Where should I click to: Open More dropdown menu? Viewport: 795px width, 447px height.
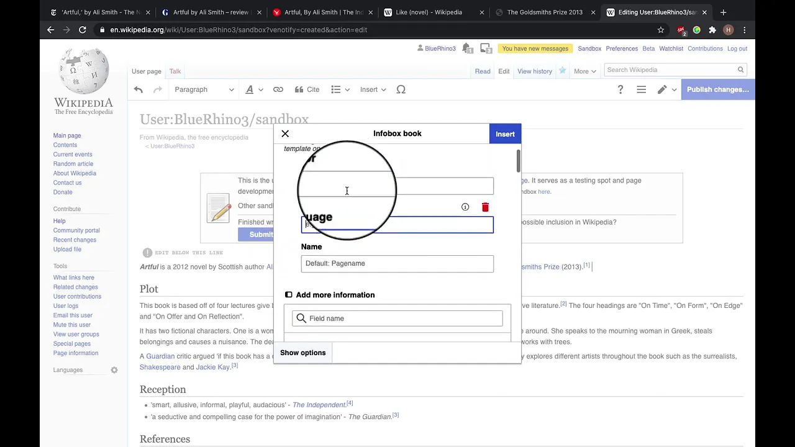pyautogui.click(x=584, y=71)
